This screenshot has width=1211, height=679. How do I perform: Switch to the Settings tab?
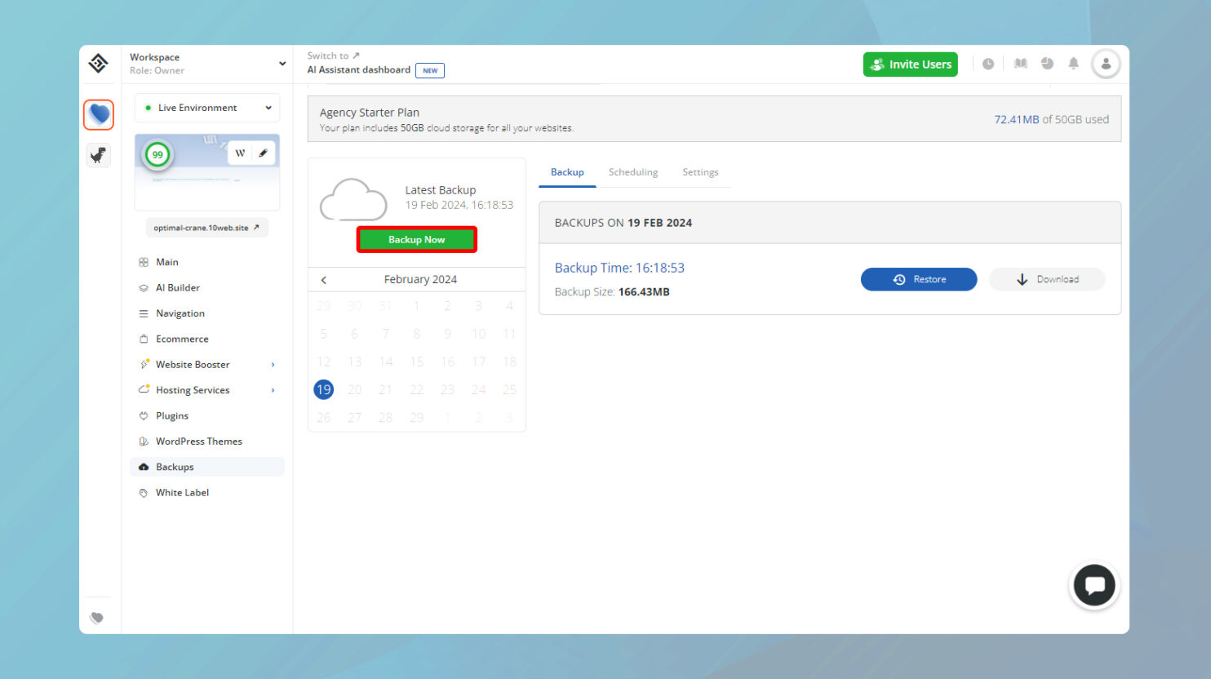(700, 172)
